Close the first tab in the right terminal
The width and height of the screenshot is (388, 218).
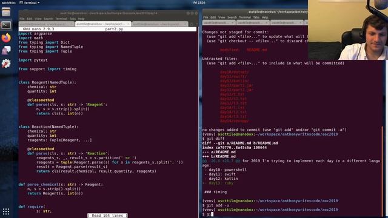pos(232,22)
